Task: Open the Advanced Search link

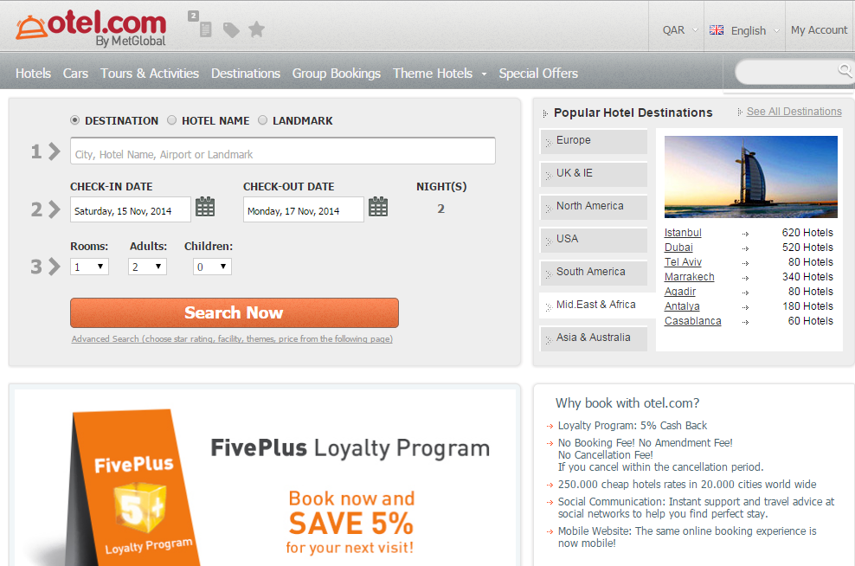Action: click(232, 338)
